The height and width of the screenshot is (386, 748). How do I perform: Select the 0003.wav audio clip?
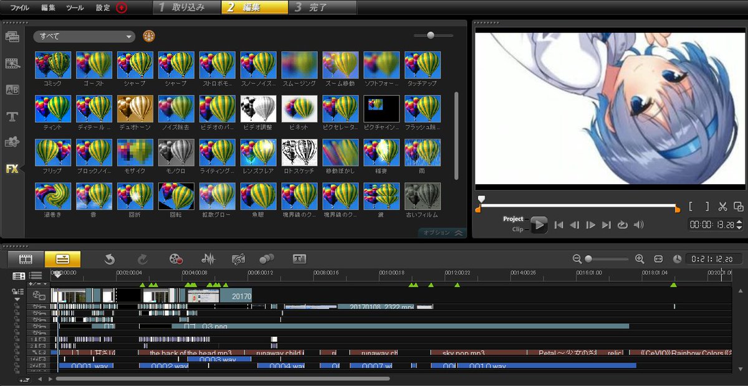point(219,359)
